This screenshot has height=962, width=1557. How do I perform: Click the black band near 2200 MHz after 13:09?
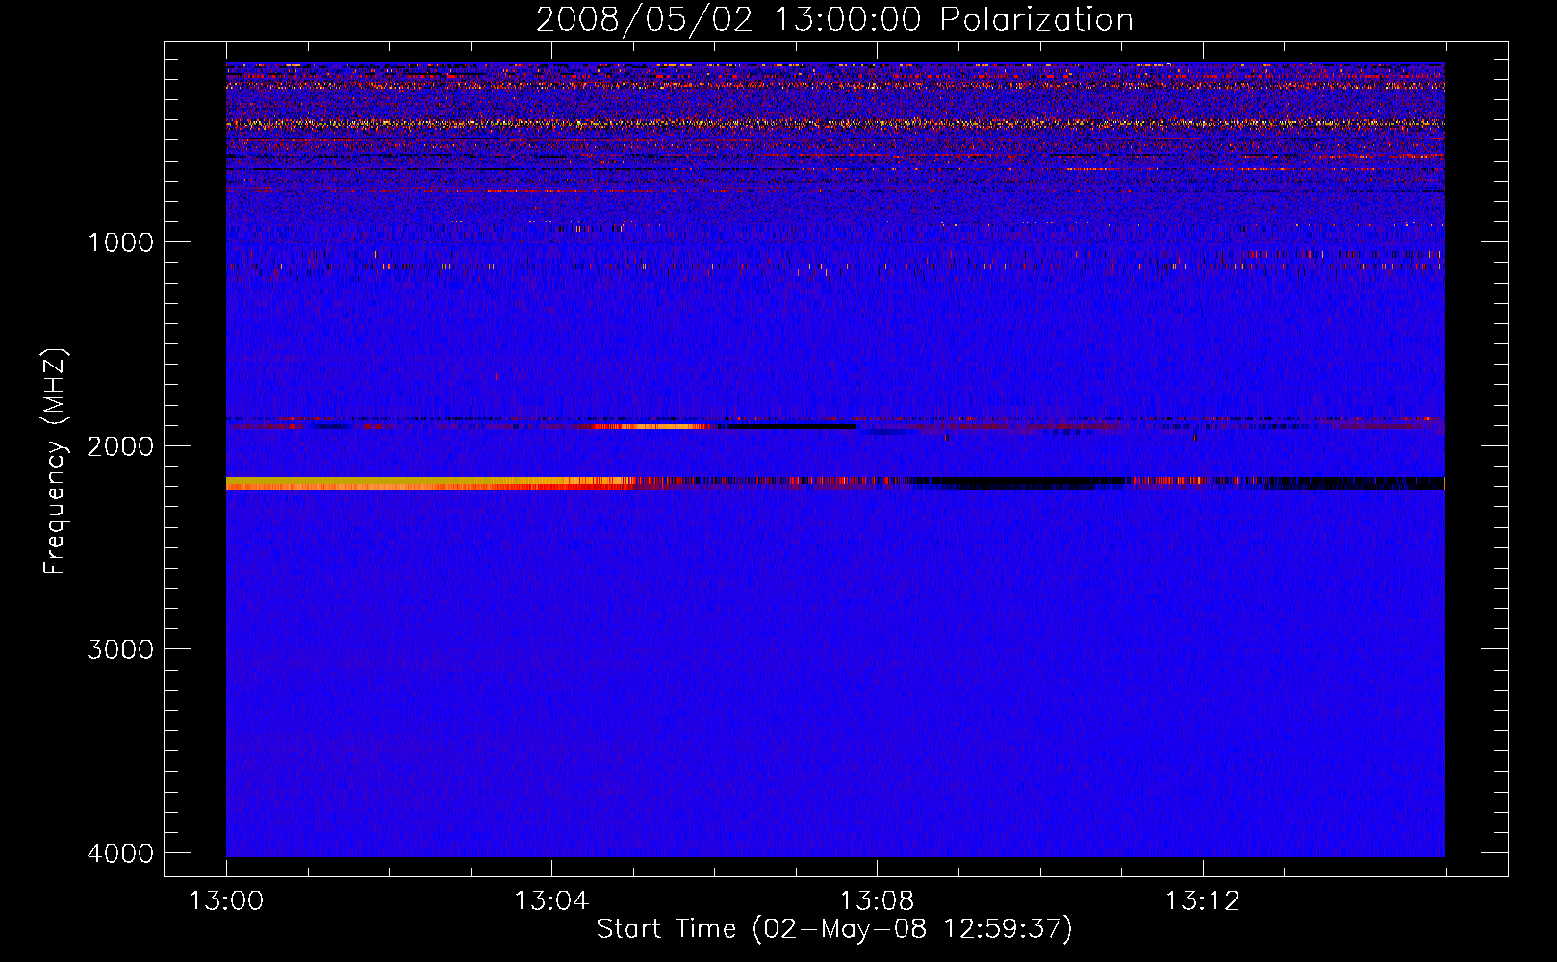(1020, 483)
